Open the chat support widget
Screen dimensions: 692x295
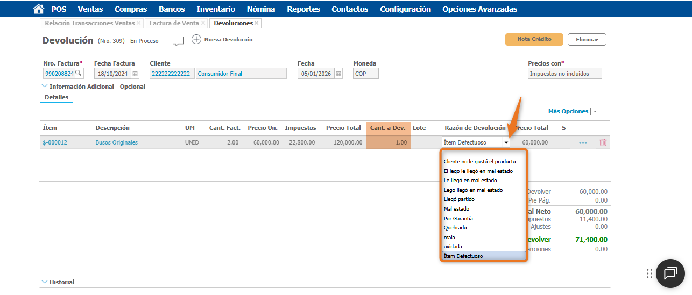(x=670, y=273)
